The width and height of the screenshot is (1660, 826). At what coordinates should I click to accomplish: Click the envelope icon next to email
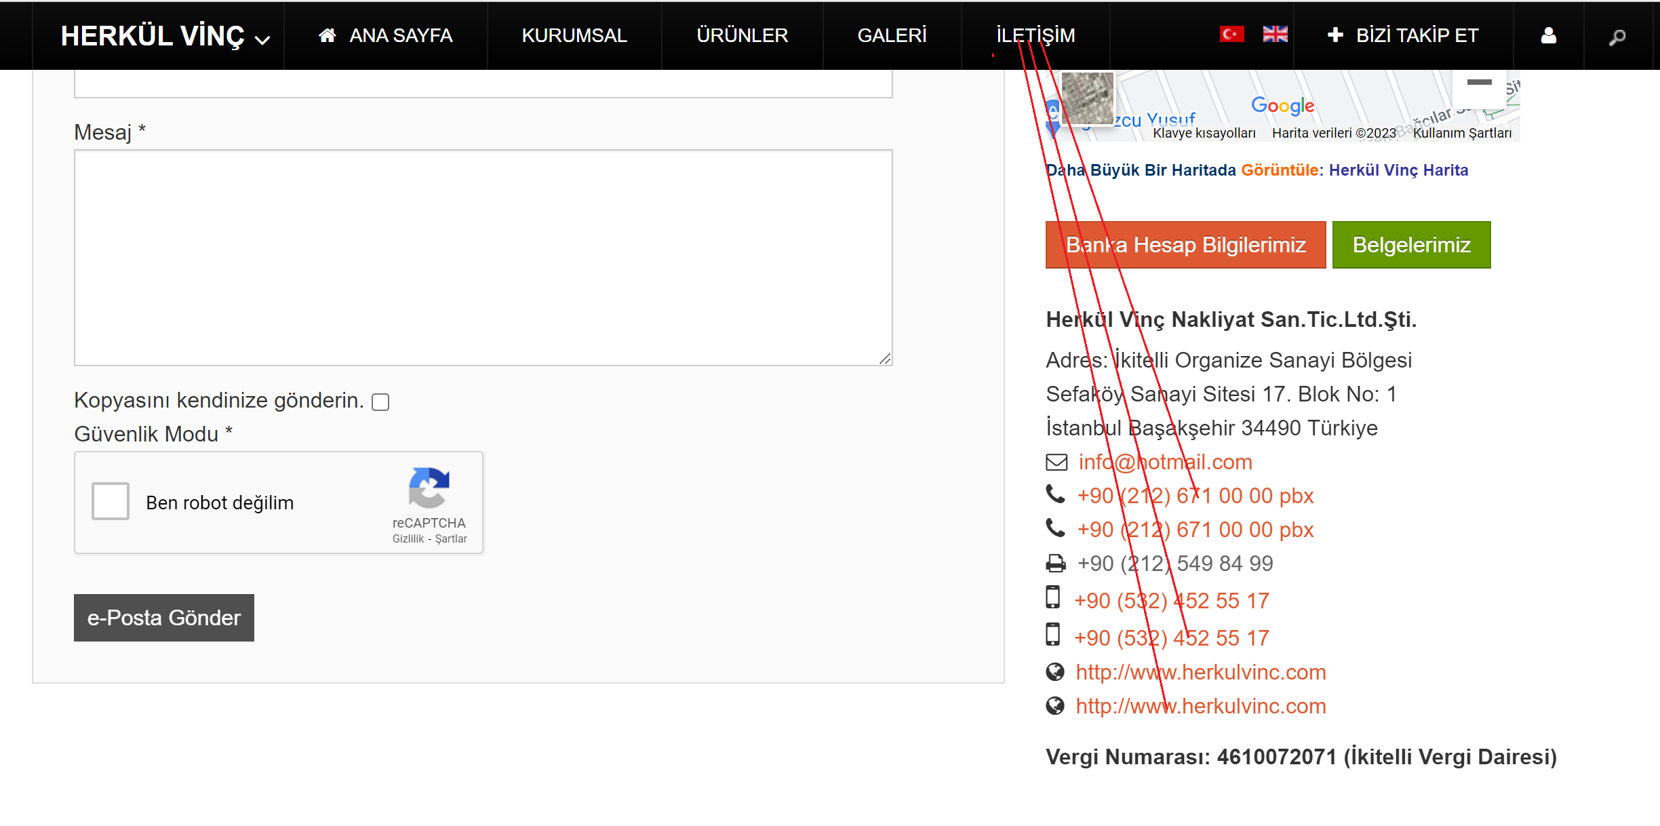(x=1056, y=463)
